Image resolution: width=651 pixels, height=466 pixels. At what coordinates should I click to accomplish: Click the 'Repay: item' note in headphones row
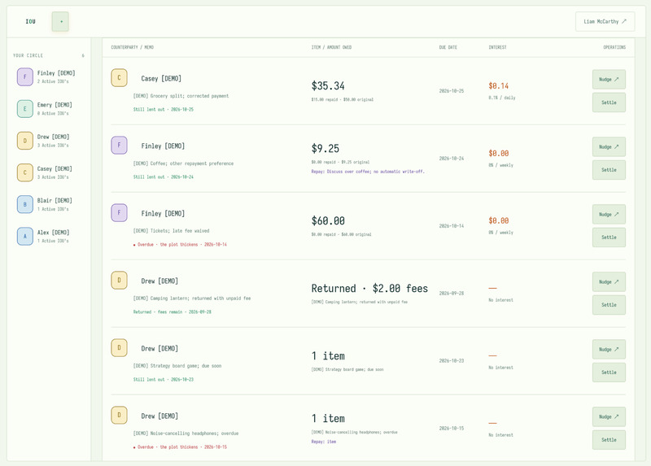323,442
